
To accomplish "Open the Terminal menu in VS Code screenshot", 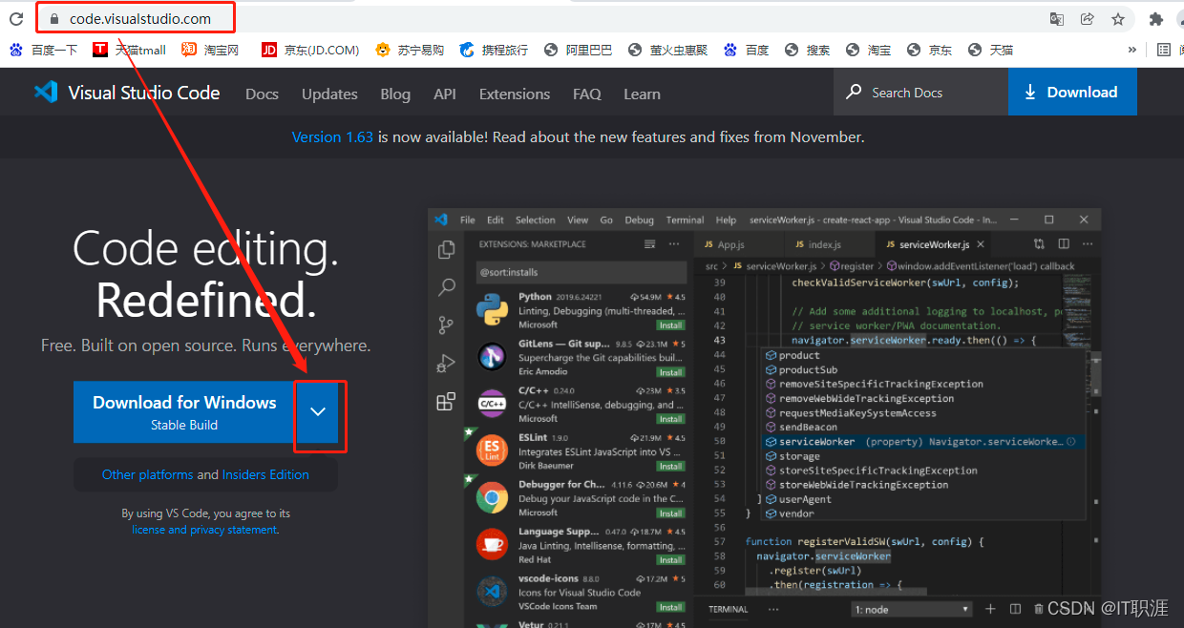I will (x=685, y=220).
